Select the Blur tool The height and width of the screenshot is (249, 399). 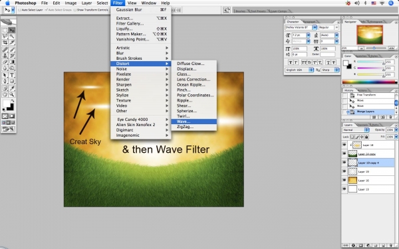[5, 68]
